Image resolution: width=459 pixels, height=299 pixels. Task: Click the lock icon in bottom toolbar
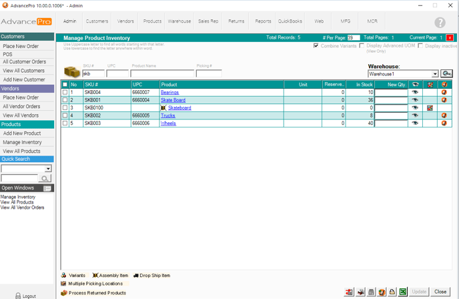pos(392,292)
